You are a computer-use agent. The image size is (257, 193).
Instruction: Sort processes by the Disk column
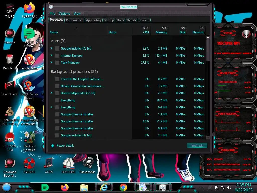[x=178, y=30]
